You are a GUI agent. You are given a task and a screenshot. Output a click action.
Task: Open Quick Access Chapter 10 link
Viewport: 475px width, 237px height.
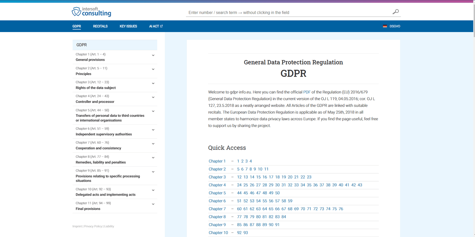pos(218,233)
